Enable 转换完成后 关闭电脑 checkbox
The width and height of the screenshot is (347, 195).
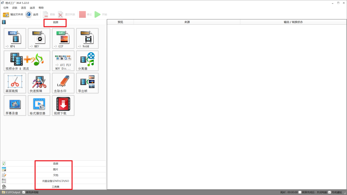click(x=300, y=192)
